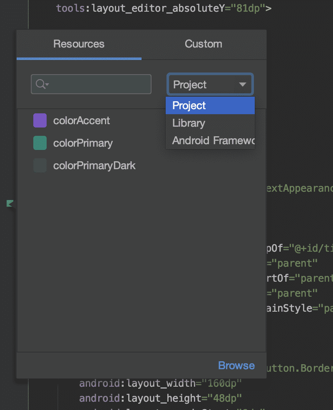Click the colorPrimary list row
This screenshot has height=410, width=333.
82,143
